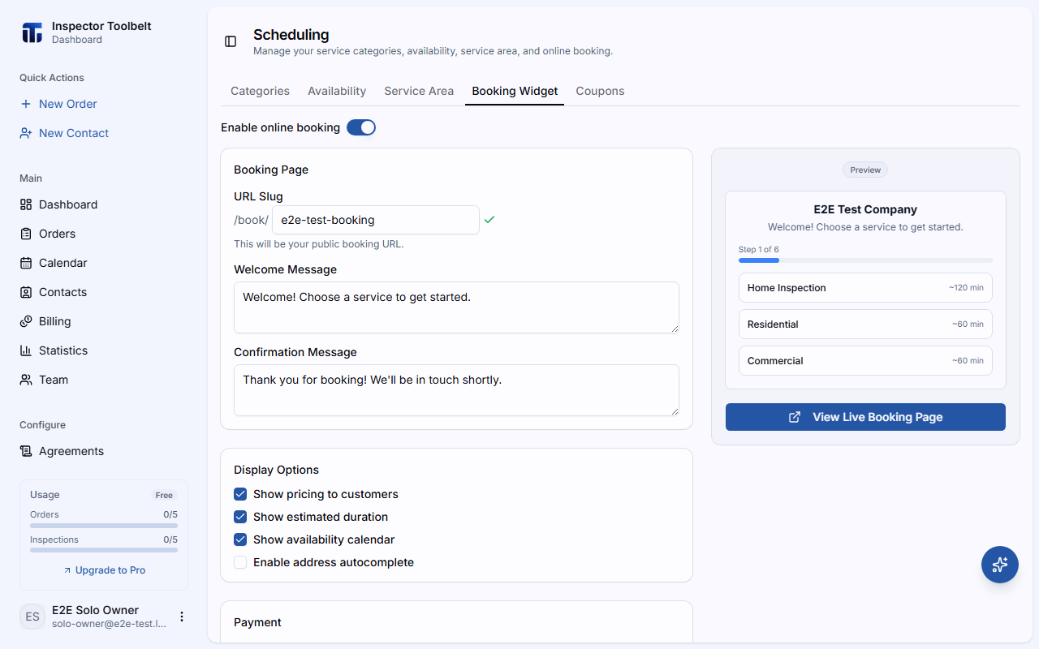Click the Dashboard grid icon
Screen dimensions: 1039x649
26,204
